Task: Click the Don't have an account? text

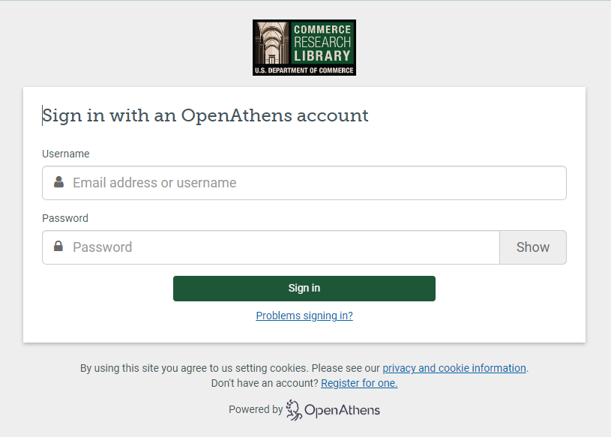Action: click(x=265, y=383)
